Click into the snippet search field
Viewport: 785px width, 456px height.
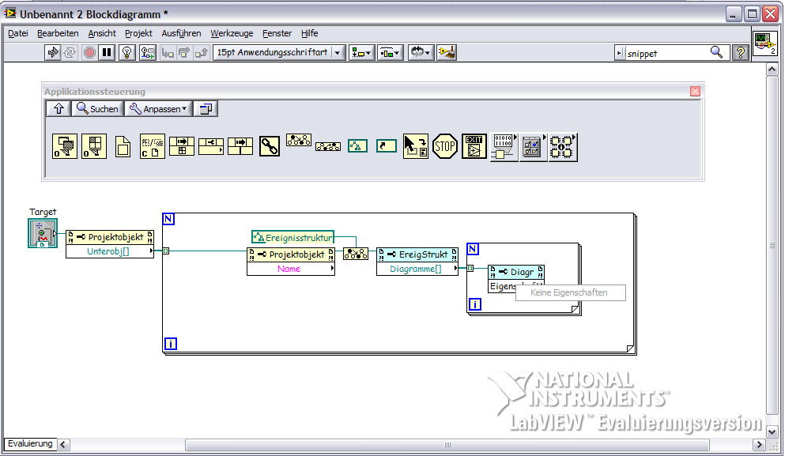pos(666,53)
